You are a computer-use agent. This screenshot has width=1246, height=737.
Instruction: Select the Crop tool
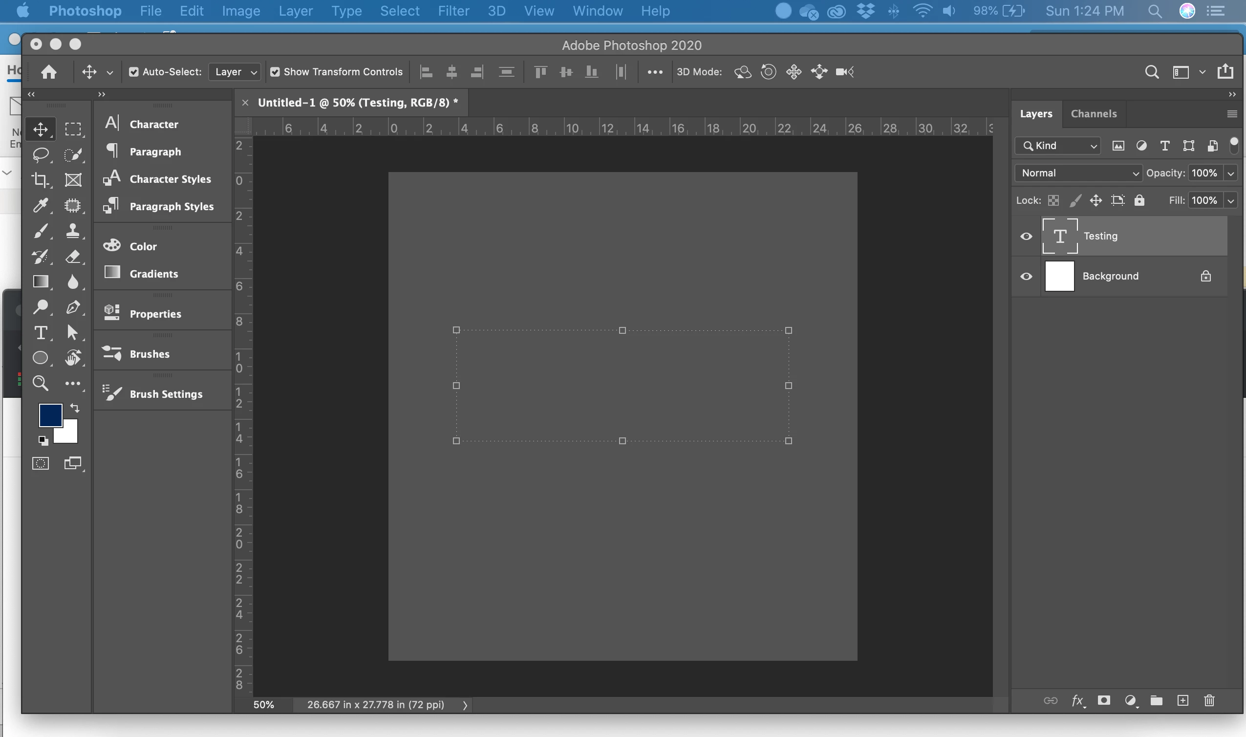(x=41, y=180)
